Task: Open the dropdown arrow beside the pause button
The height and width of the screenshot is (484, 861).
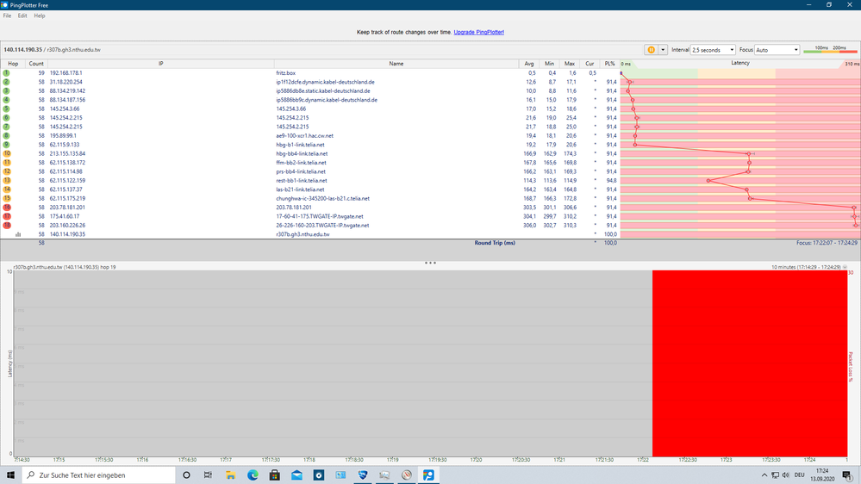Action: tap(663, 50)
